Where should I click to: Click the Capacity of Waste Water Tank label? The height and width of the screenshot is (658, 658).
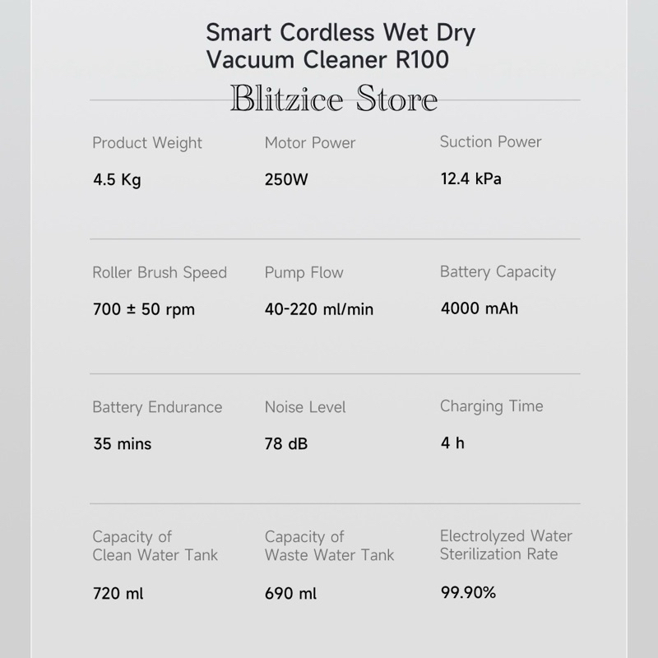(x=329, y=546)
